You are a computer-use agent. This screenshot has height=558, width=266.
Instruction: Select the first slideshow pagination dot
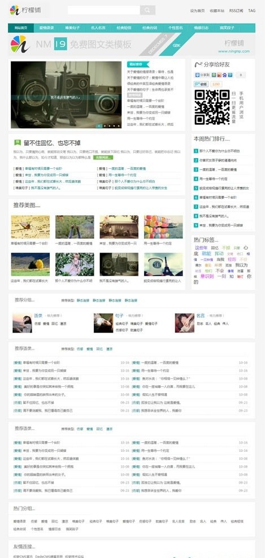click(x=100, y=125)
